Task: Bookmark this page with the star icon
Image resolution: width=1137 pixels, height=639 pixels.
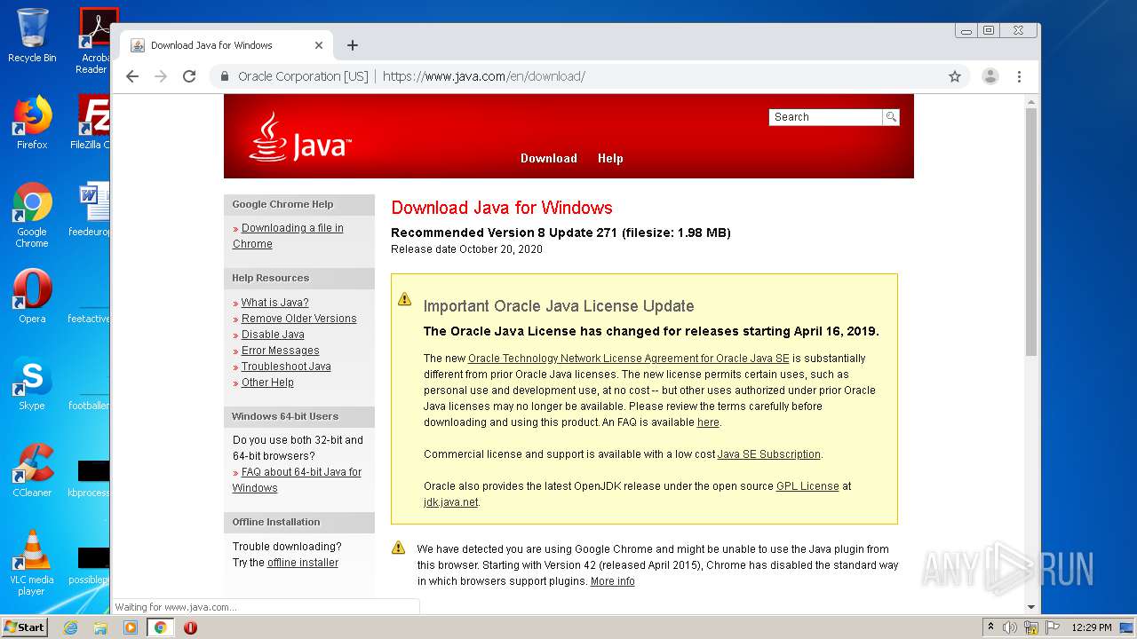Action: coord(955,76)
